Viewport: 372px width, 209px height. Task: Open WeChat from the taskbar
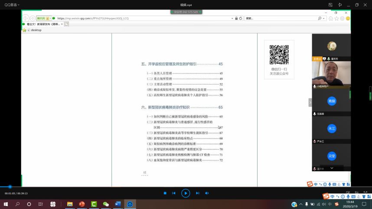(x=106, y=204)
